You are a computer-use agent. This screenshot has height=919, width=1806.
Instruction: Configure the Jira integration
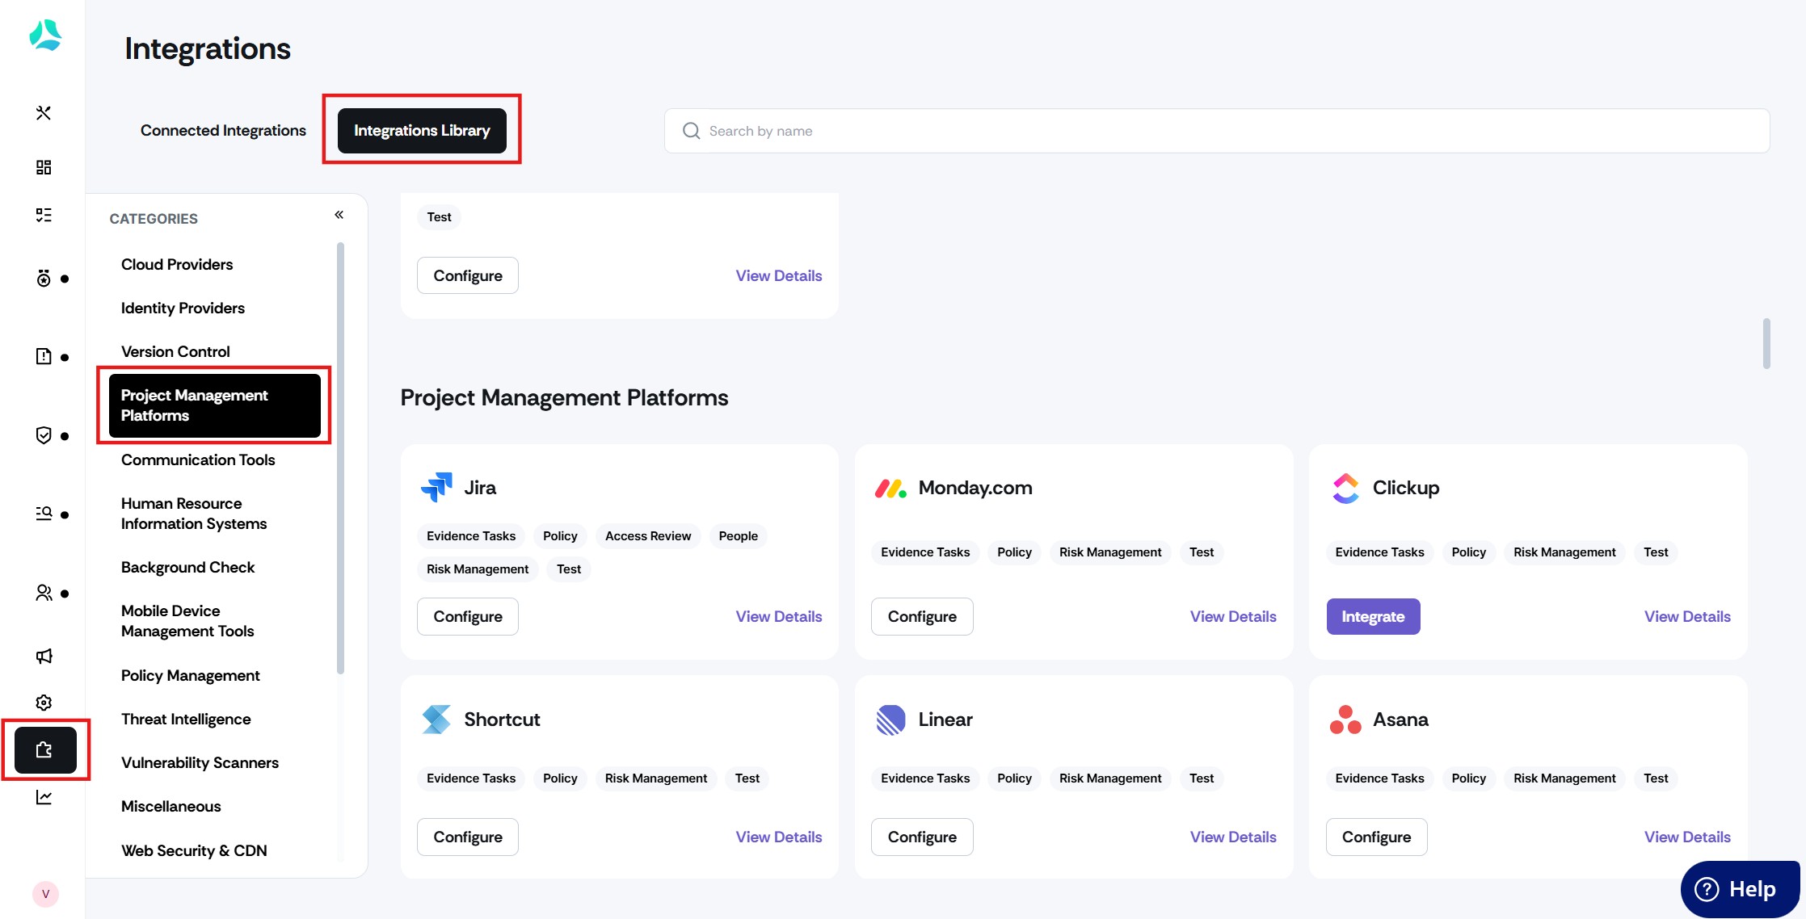point(468,616)
